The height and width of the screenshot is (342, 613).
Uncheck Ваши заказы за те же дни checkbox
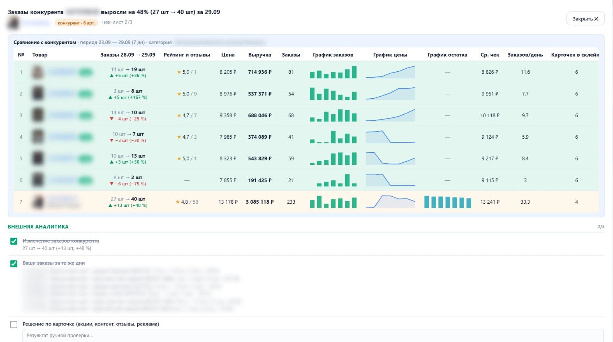14,264
